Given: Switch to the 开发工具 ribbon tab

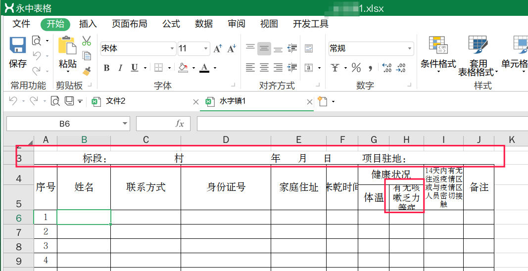Looking at the screenshot, I should point(310,24).
